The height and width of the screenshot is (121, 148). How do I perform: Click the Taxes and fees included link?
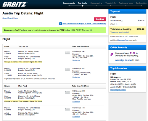pyautogui.click(x=120, y=32)
